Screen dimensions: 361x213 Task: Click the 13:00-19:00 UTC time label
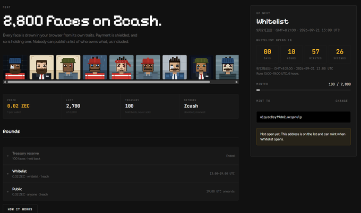pos(222,174)
